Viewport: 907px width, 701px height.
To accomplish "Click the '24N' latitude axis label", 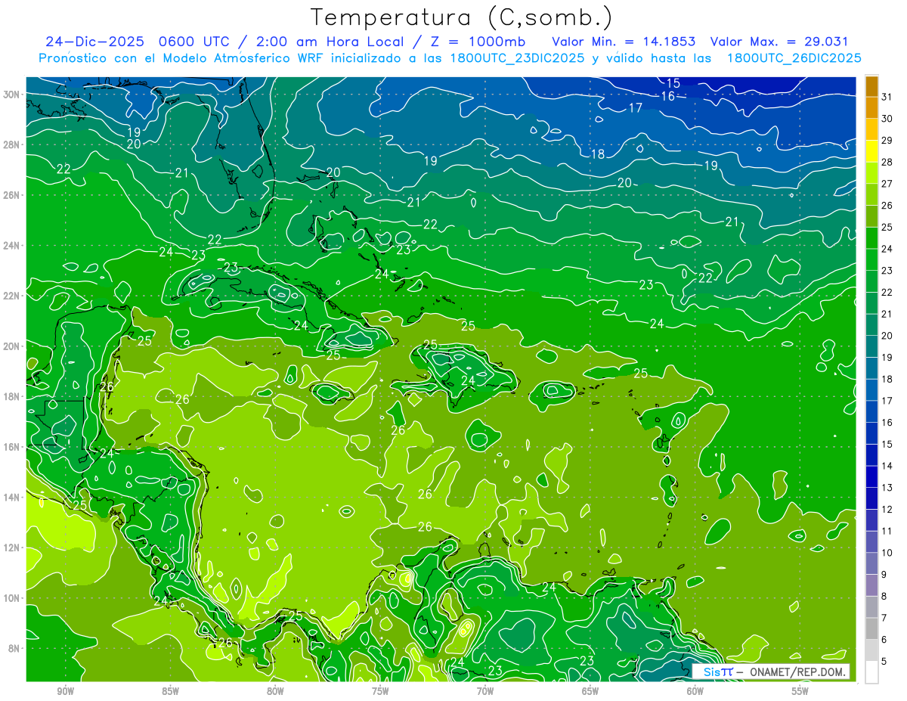I will pyautogui.click(x=11, y=246).
